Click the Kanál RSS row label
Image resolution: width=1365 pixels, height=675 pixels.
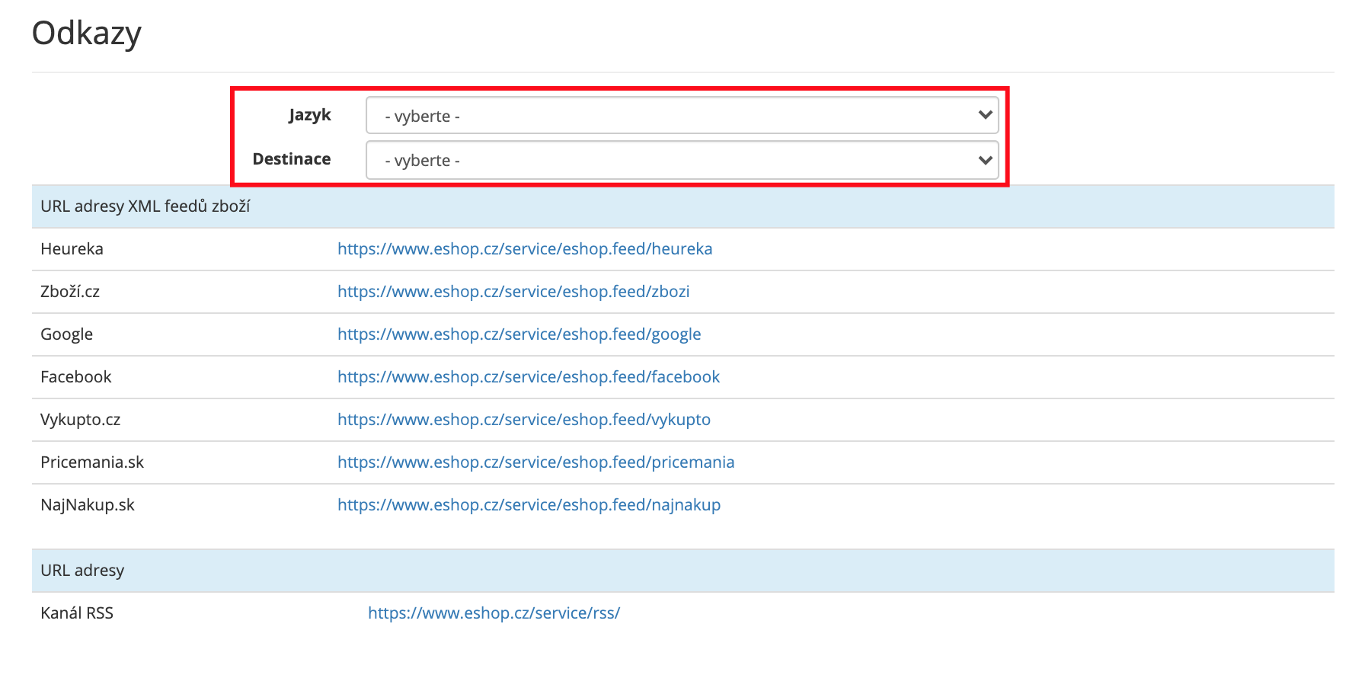pyautogui.click(x=77, y=613)
